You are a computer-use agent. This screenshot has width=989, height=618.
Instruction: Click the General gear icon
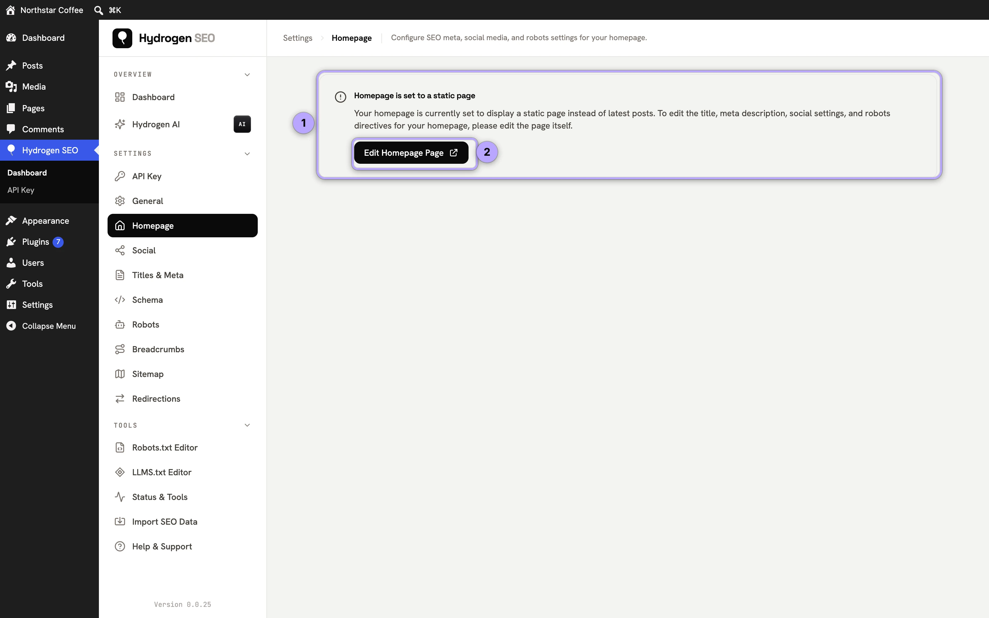[120, 201]
